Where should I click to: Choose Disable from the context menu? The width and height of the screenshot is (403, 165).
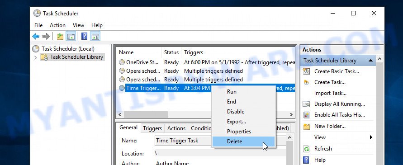pos(244,112)
